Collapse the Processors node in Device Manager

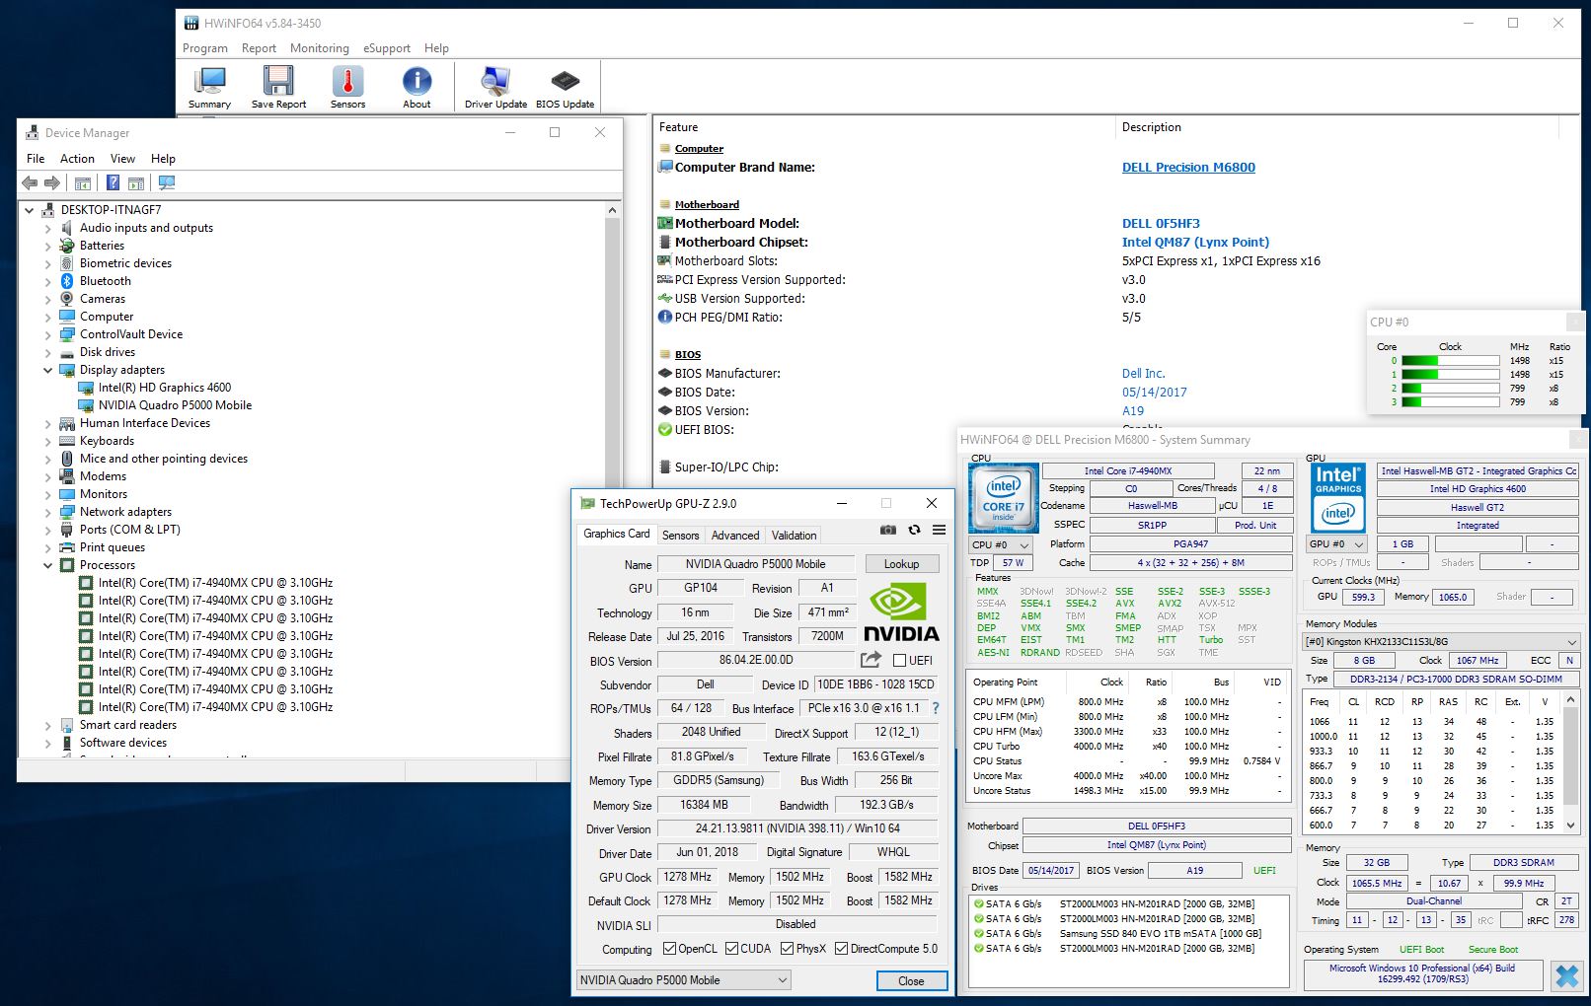pyautogui.click(x=47, y=565)
